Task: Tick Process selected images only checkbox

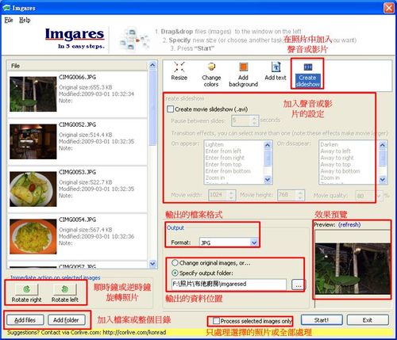Action: [216, 321]
